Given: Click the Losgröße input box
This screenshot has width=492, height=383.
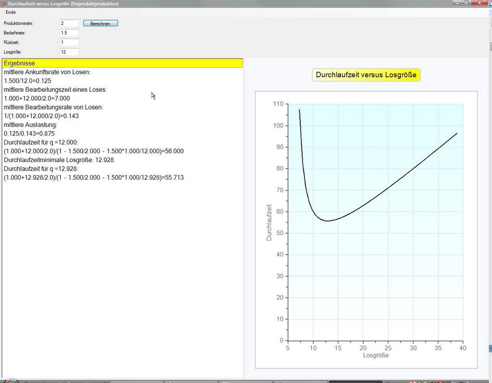Looking at the screenshot, I should (69, 52).
